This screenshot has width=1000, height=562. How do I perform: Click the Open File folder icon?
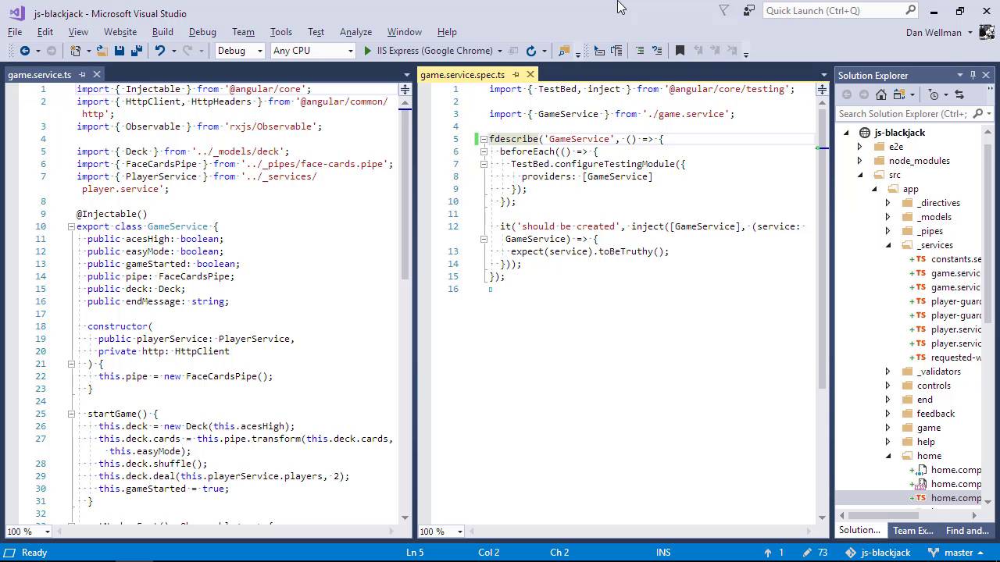[x=102, y=51]
